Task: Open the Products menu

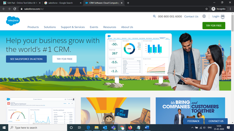Action: pos(33,27)
